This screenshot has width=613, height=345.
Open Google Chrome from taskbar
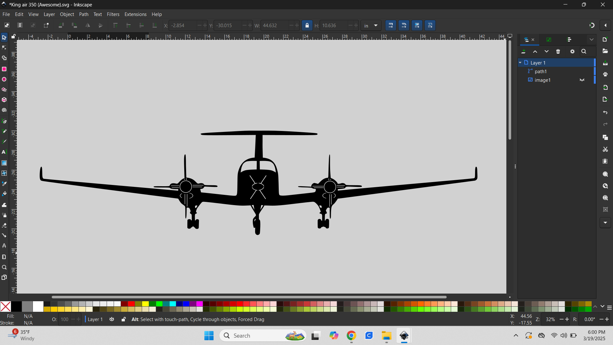[x=351, y=336]
